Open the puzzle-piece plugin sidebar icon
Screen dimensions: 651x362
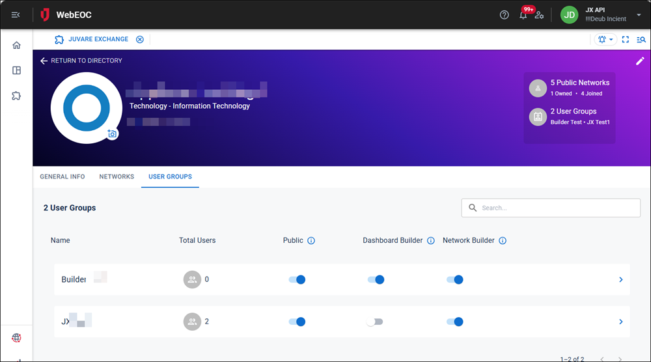pyautogui.click(x=16, y=96)
